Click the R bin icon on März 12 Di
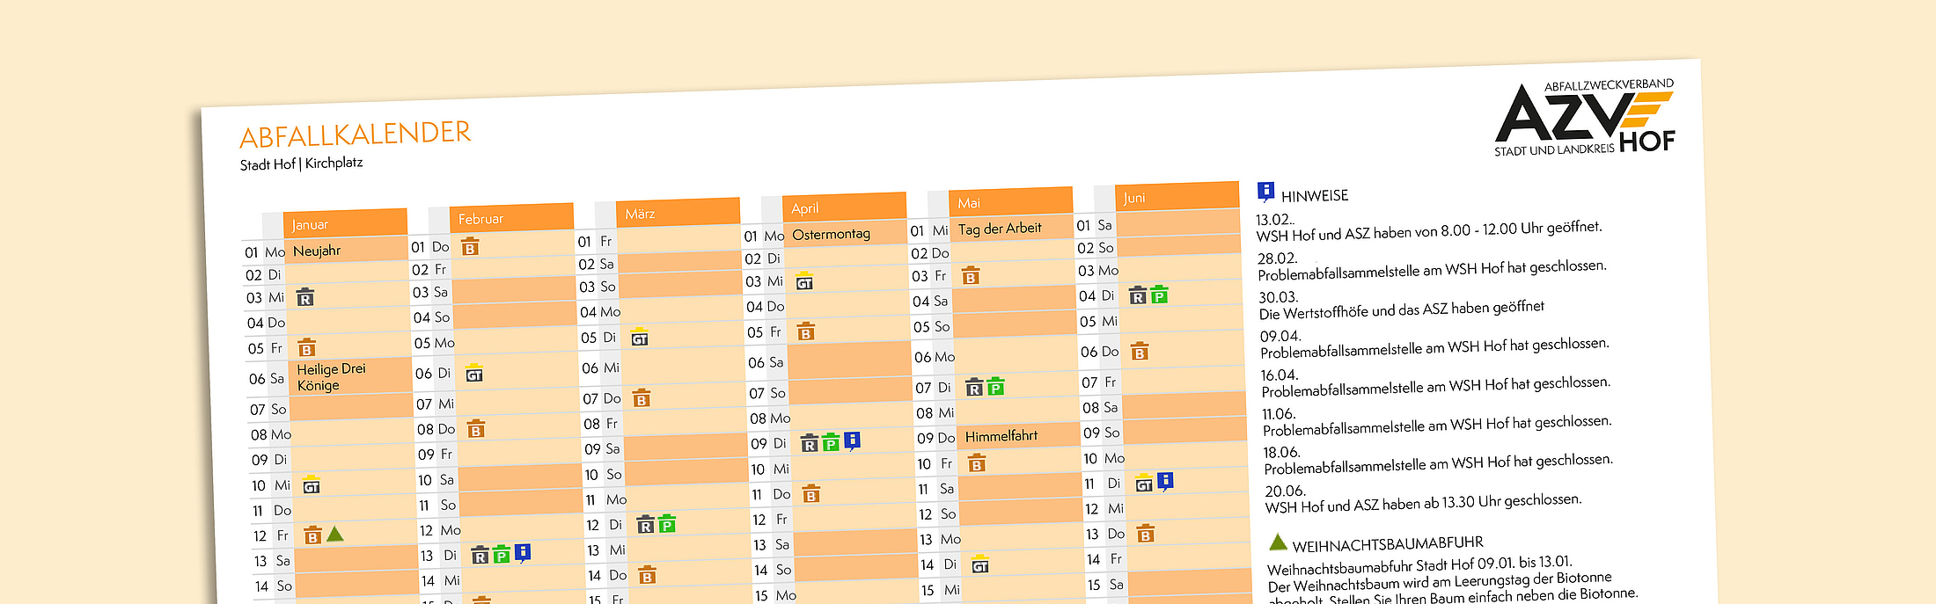This screenshot has width=1936, height=604. [645, 525]
